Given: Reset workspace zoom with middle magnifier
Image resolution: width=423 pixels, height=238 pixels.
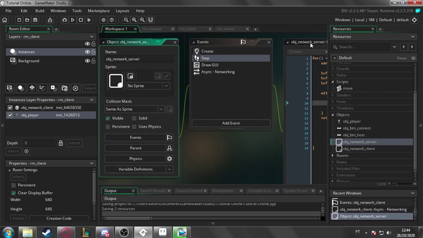Looking at the screenshot, I should (134, 20).
